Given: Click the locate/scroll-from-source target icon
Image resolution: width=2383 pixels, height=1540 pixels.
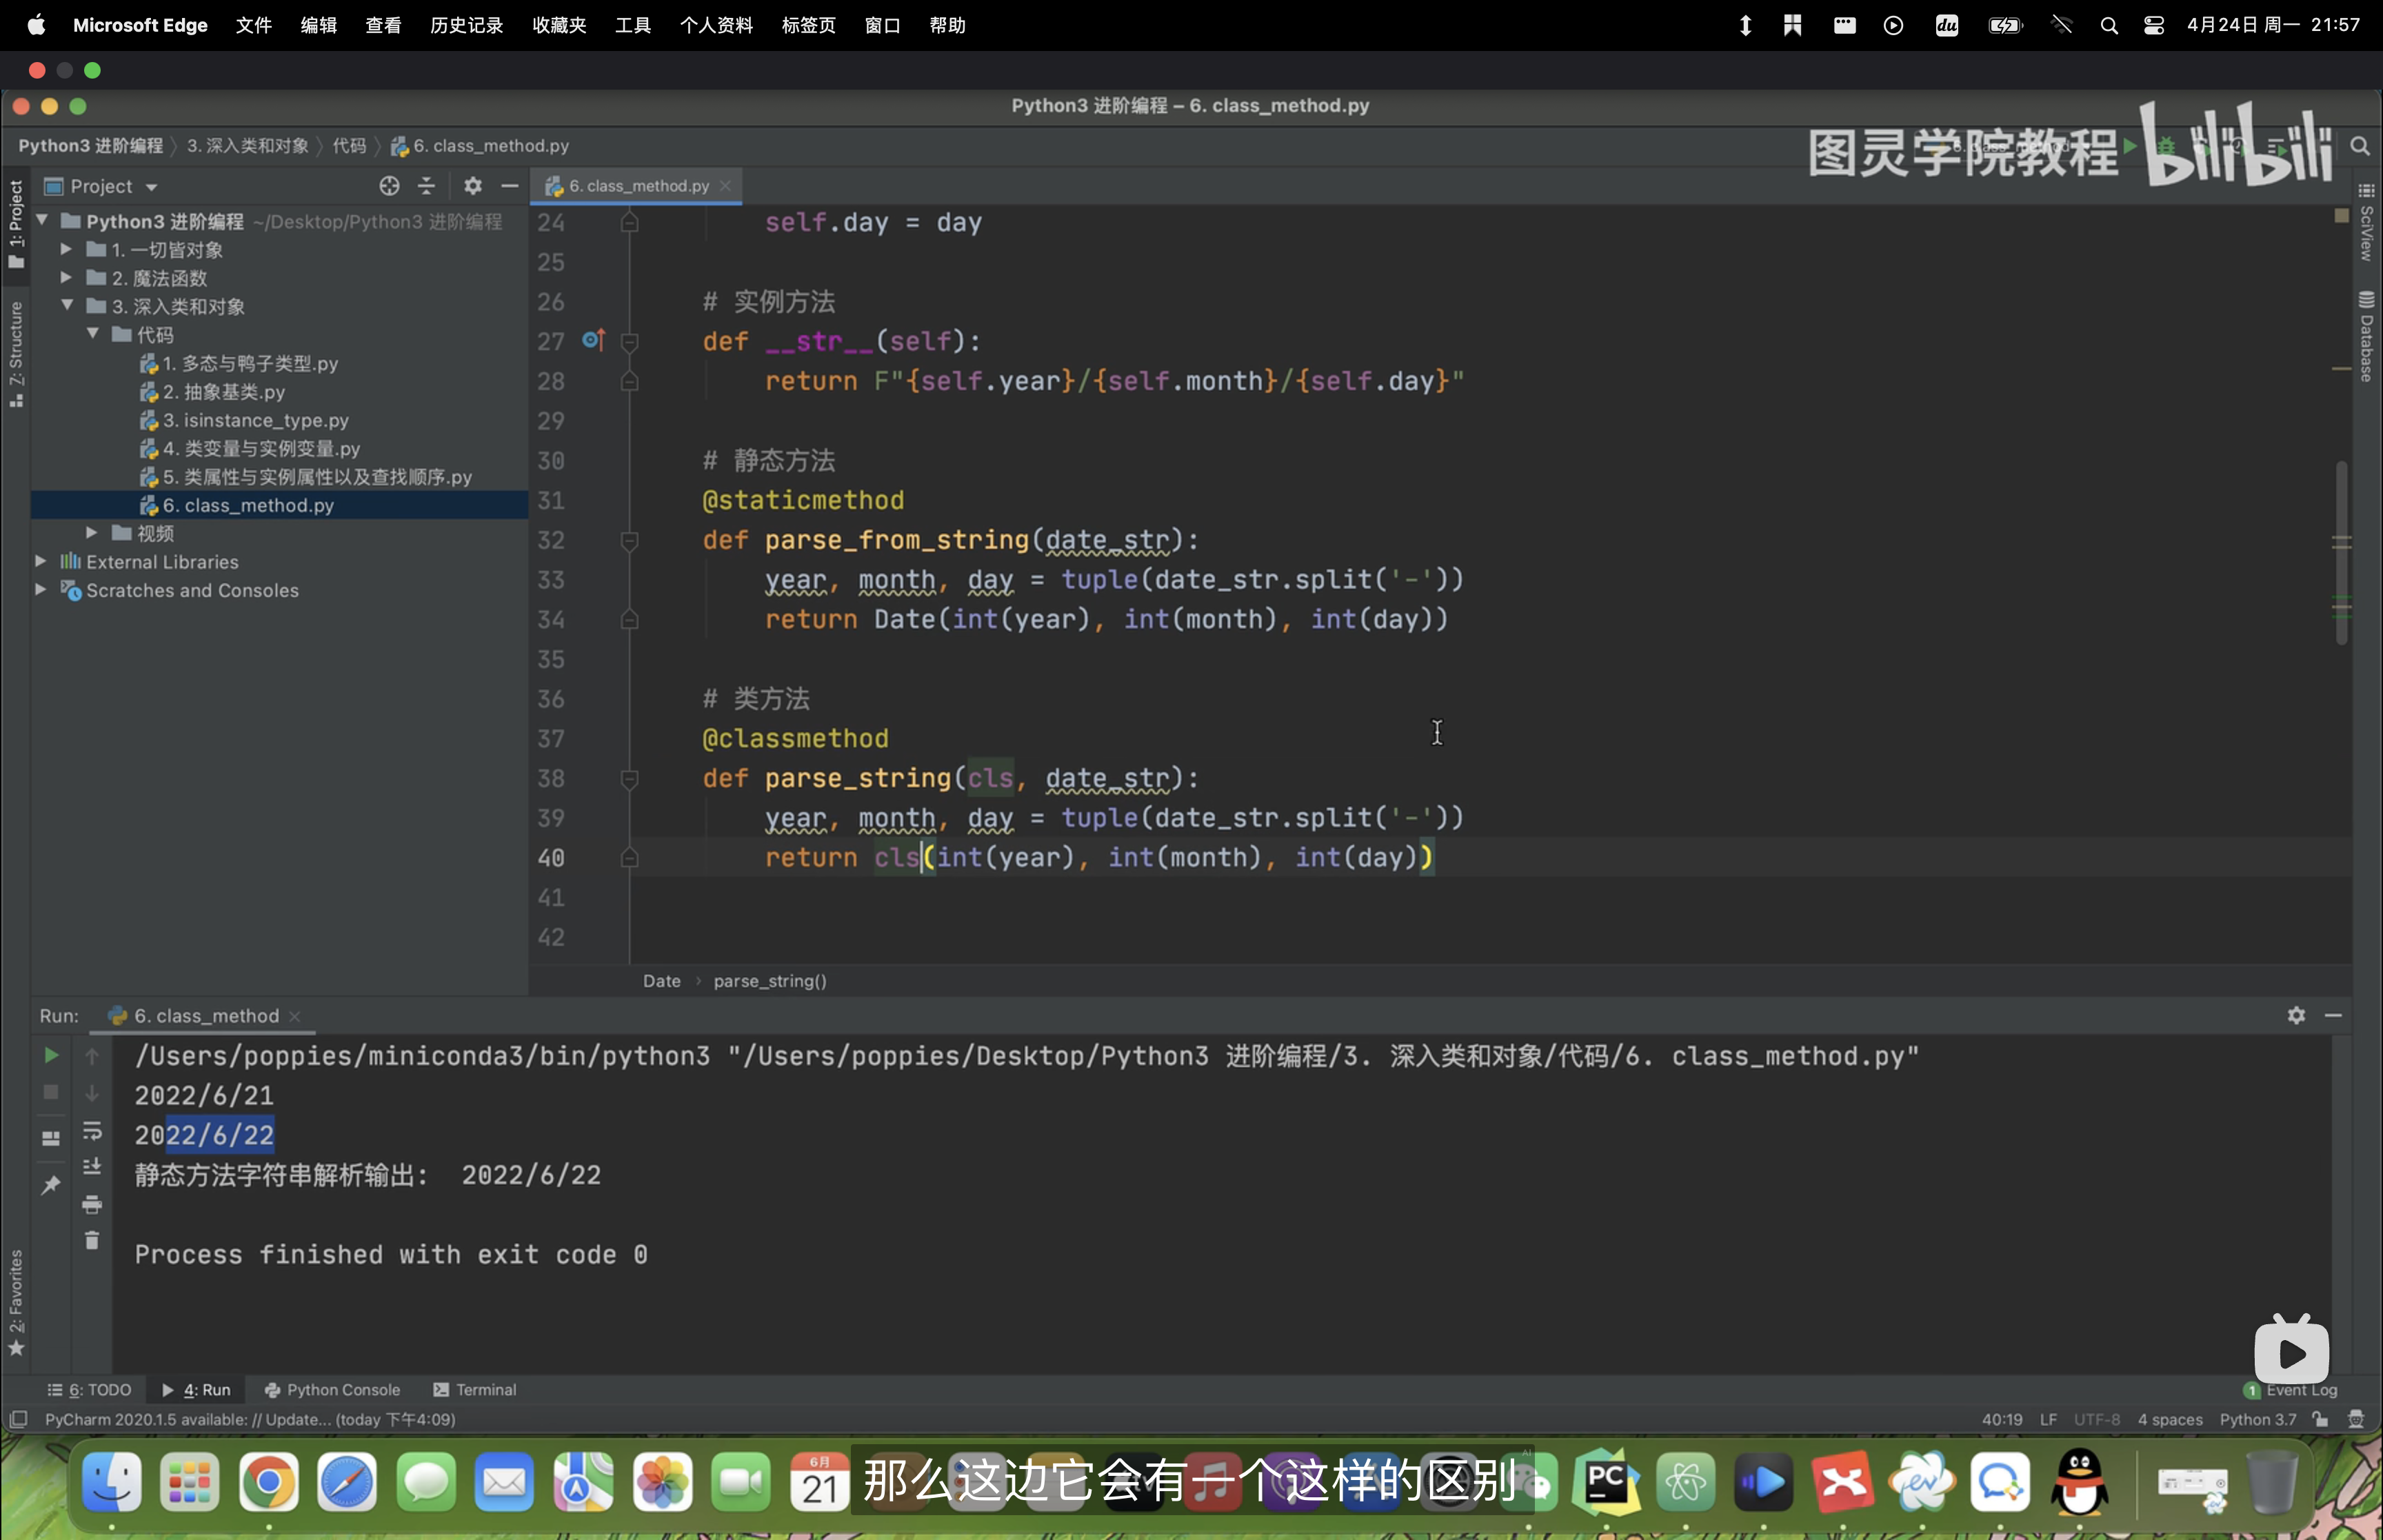Looking at the screenshot, I should (x=389, y=186).
